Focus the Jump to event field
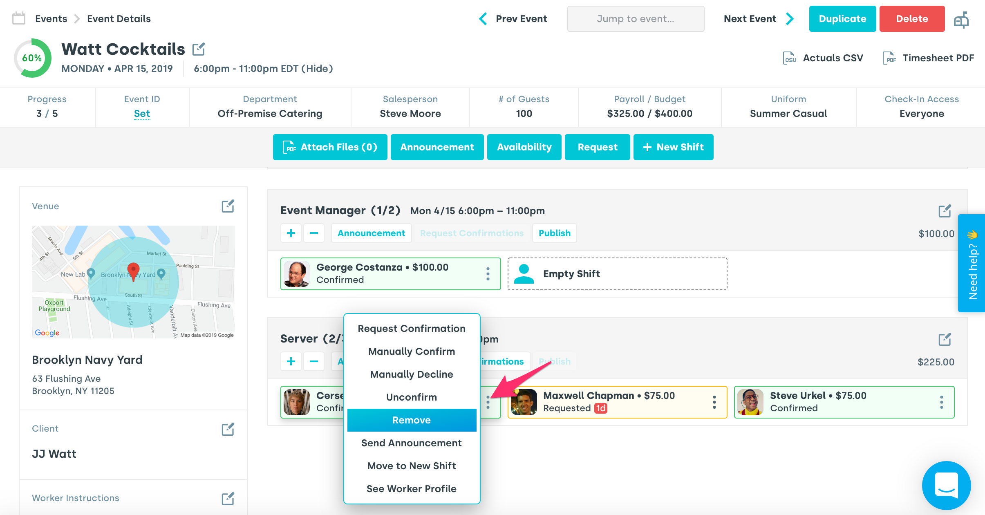 coord(636,19)
